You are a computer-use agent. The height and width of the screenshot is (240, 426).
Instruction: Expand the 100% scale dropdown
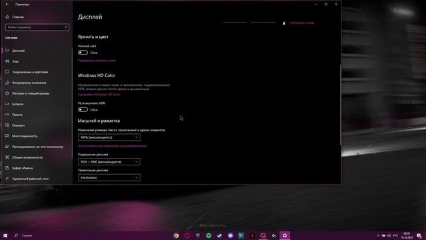coord(109,137)
